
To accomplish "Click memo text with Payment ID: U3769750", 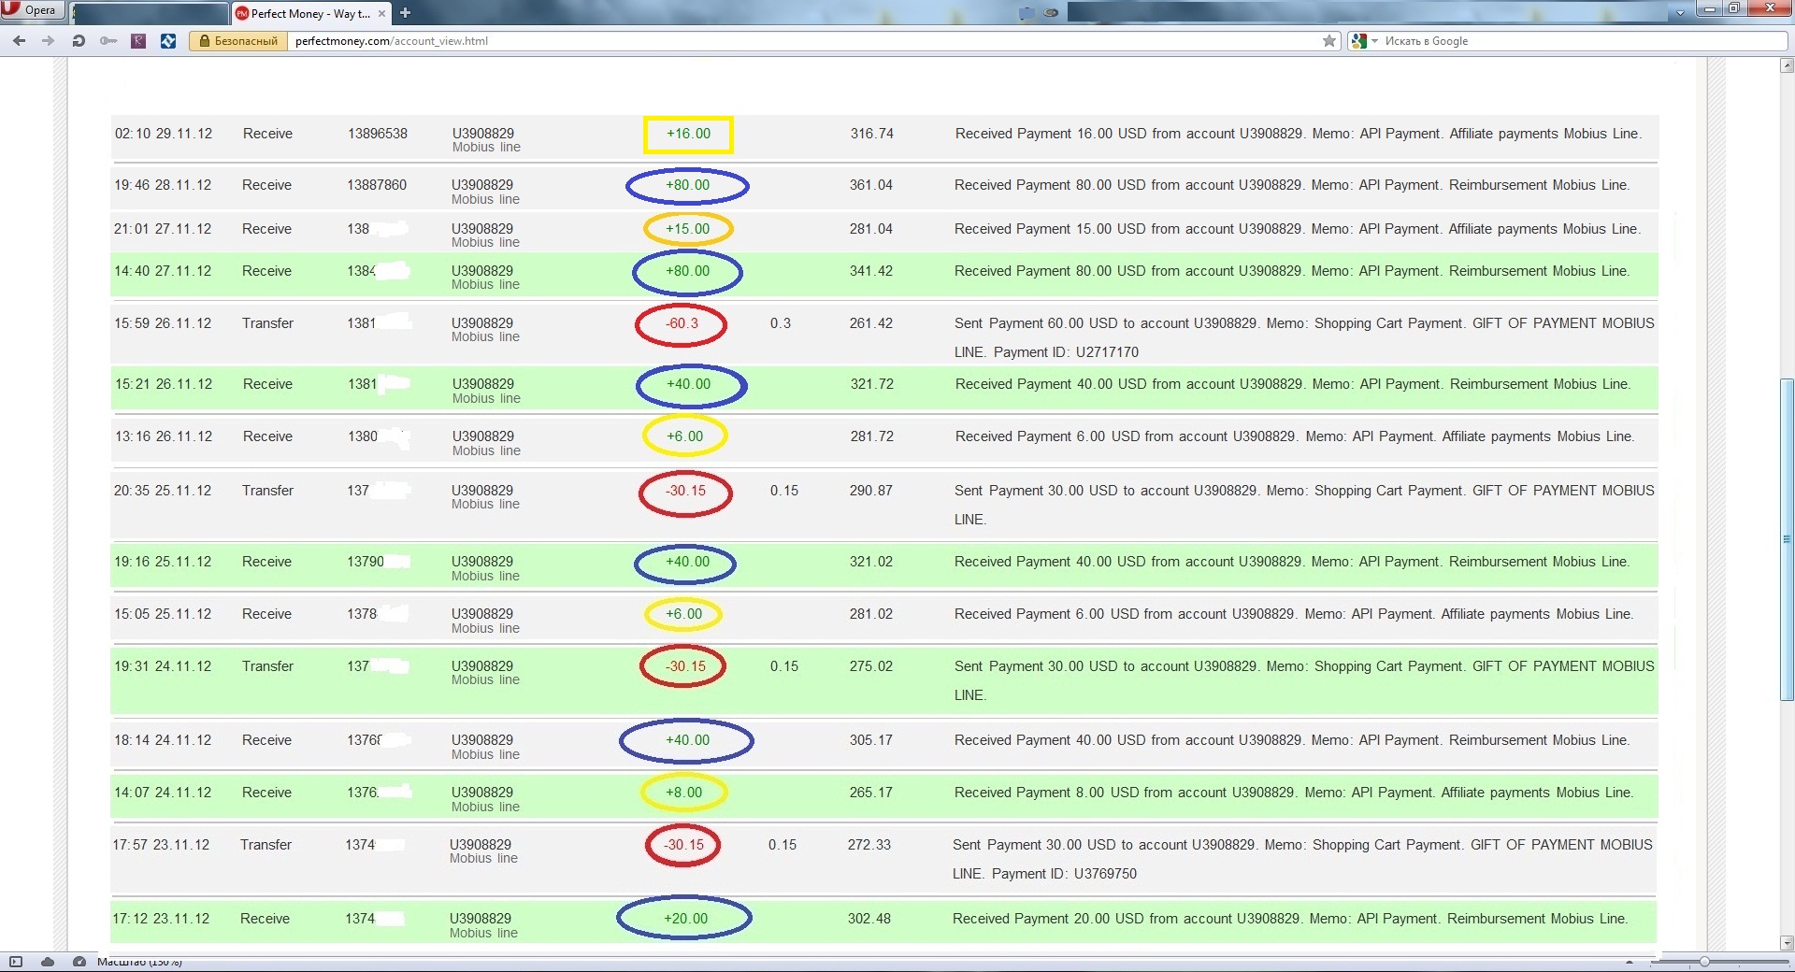I will (1302, 859).
